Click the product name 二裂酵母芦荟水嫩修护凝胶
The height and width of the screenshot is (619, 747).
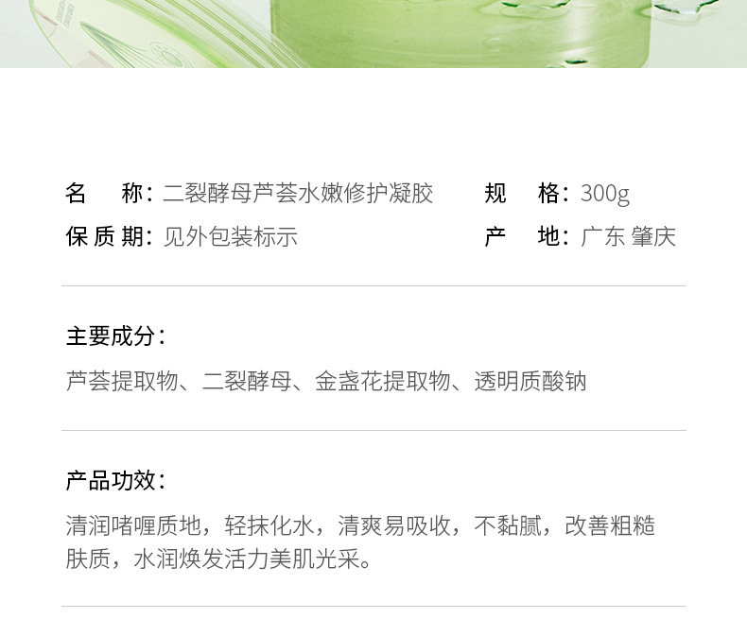coord(298,194)
